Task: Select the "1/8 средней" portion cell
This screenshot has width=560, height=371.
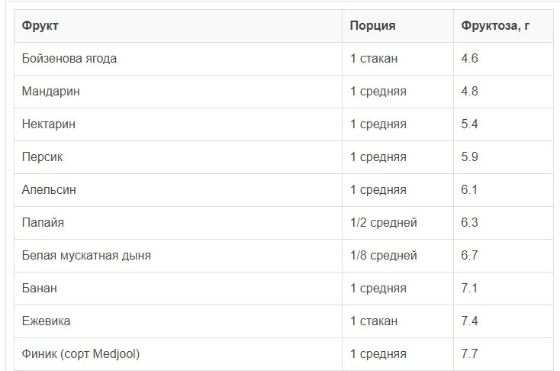Action: (384, 256)
